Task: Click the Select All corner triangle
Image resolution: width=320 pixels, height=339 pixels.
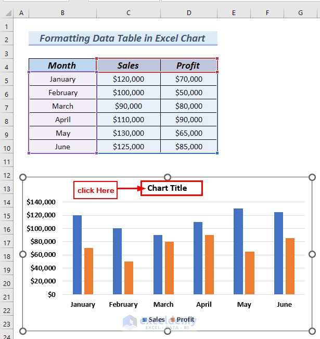Action: [8, 13]
